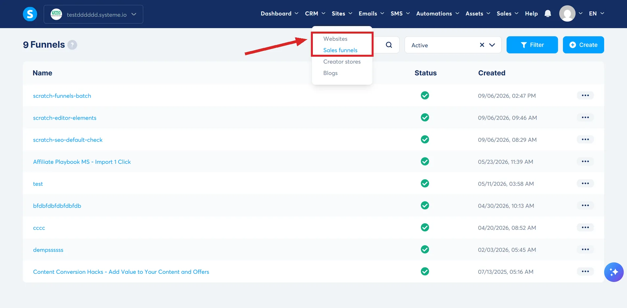Open the cccc funnel
Viewport: 627px width, 308px height.
(x=39, y=228)
